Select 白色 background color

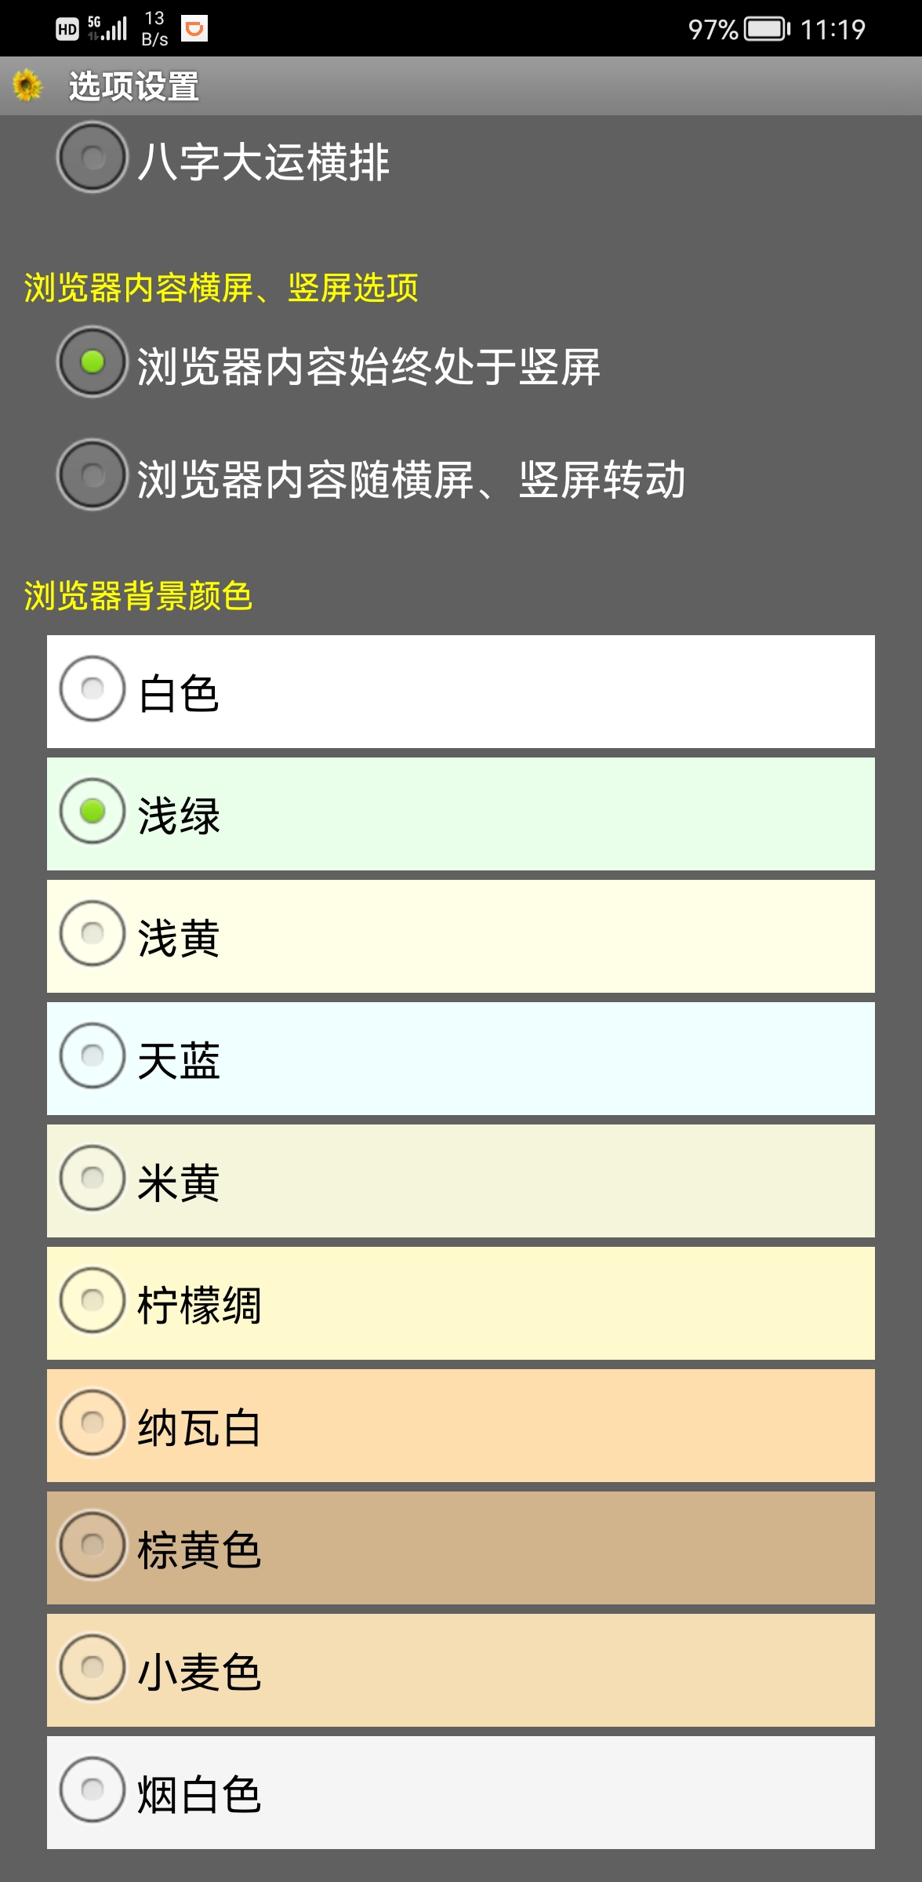click(x=93, y=689)
